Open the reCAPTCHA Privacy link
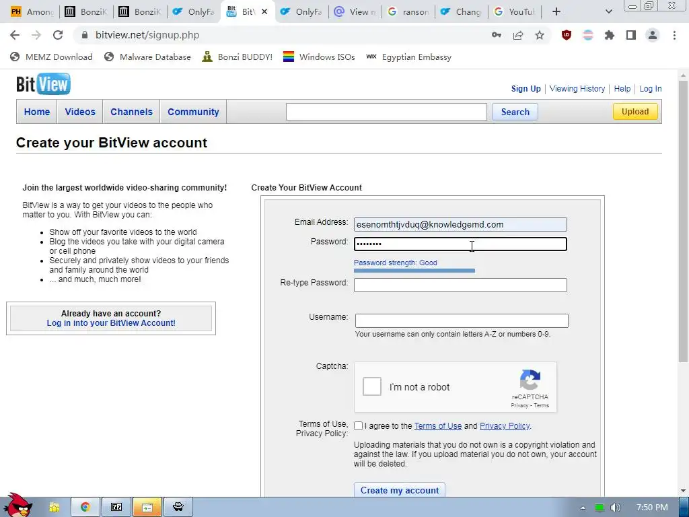 [519, 405]
